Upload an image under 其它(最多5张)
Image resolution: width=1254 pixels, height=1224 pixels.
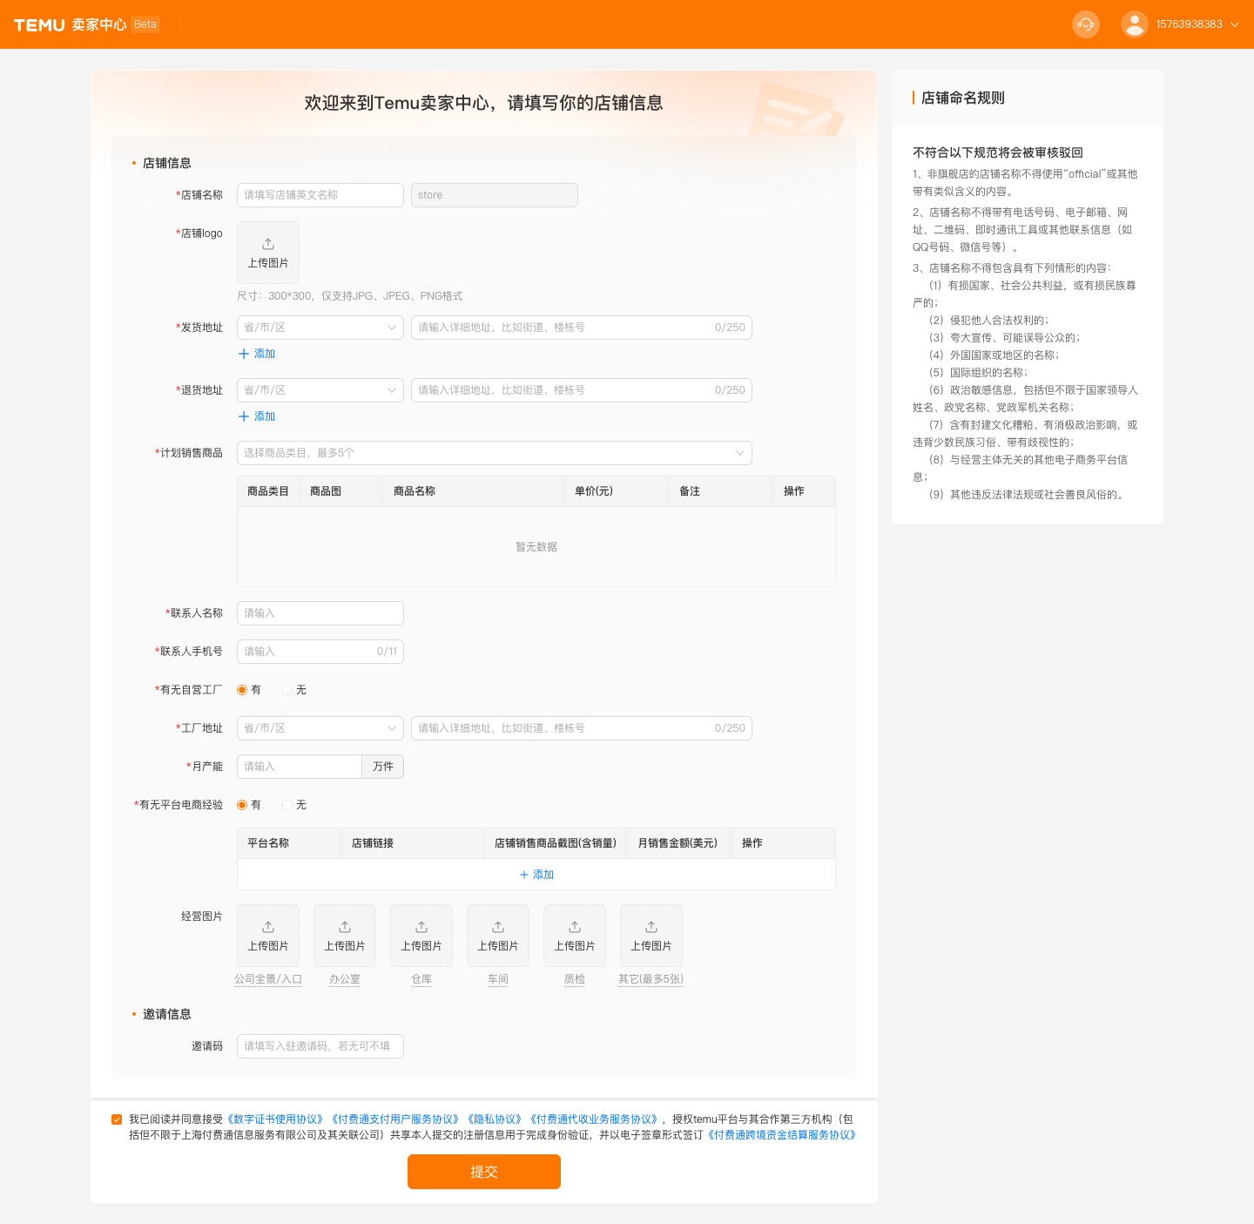point(651,936)
